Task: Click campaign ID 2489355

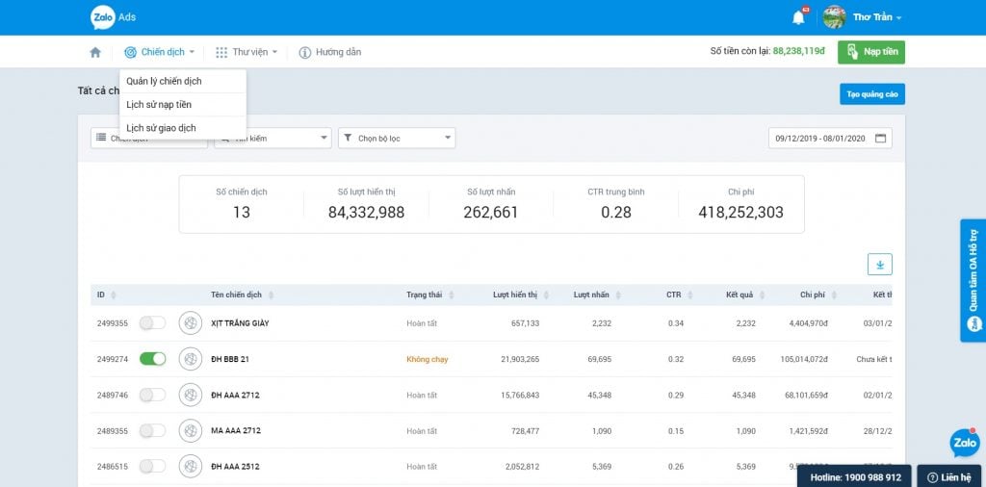Action: click(x=113, y=431)
